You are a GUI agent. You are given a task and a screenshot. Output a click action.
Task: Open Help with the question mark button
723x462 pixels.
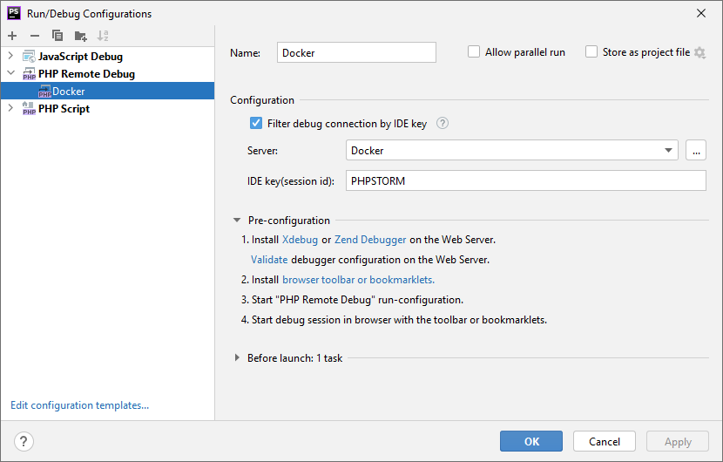(24, 441)
